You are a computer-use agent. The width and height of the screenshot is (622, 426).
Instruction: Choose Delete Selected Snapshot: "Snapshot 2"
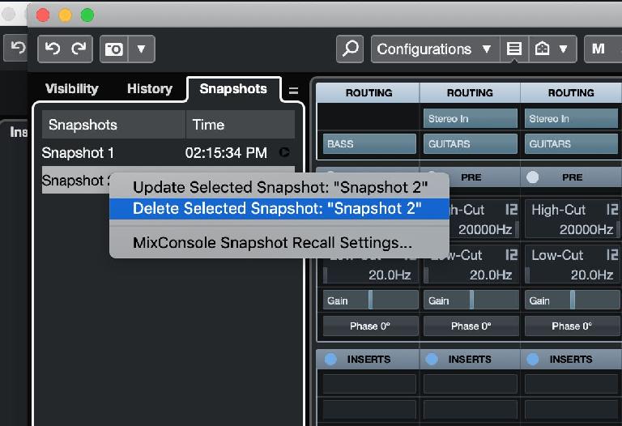(279, 209)
